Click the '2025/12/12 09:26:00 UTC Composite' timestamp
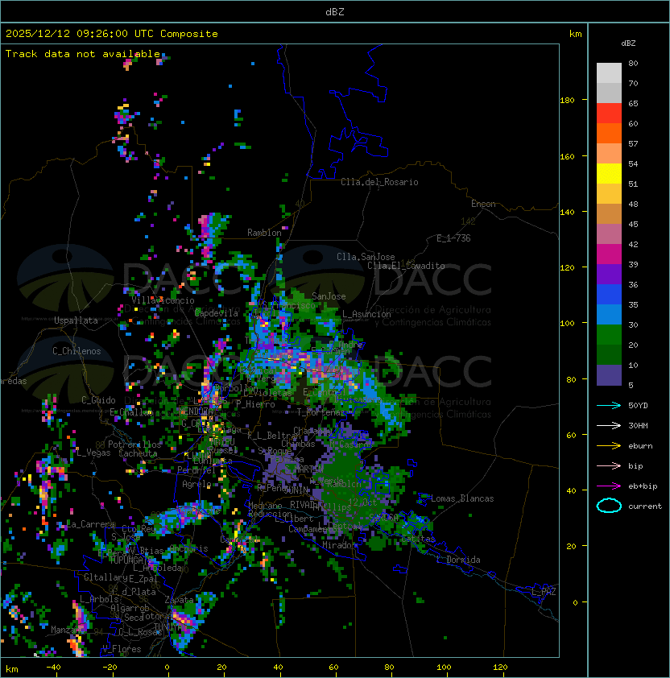The image size is (670, 678). point(112,34)
